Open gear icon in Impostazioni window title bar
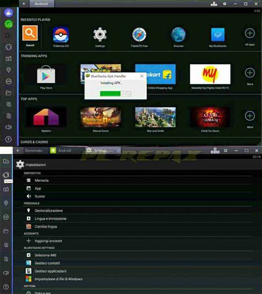262x294 pixels. point(226,151)
